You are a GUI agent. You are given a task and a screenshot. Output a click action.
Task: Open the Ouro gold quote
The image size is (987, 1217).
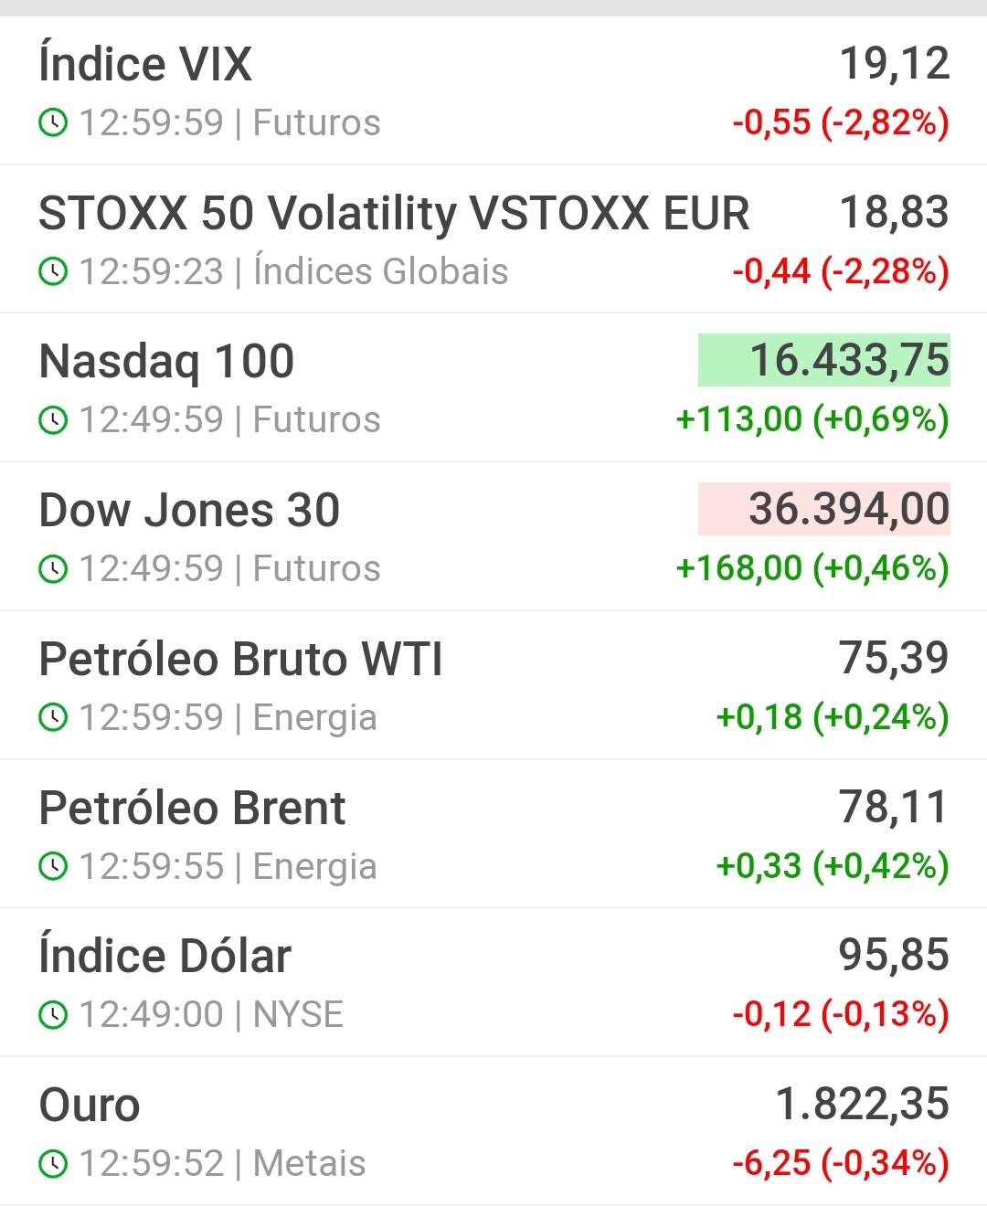[90, 1106]
